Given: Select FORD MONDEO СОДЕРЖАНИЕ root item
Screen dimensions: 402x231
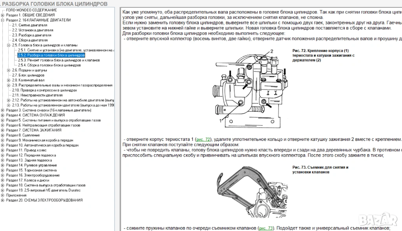Looking at the screenshot, I should (x=31, y=9).
